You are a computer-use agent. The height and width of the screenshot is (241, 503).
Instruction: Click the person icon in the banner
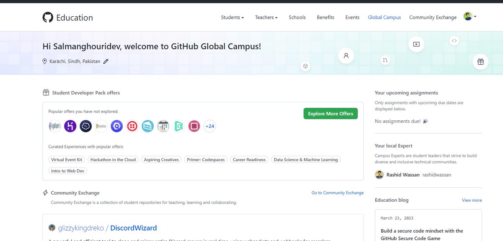[346, 55]
